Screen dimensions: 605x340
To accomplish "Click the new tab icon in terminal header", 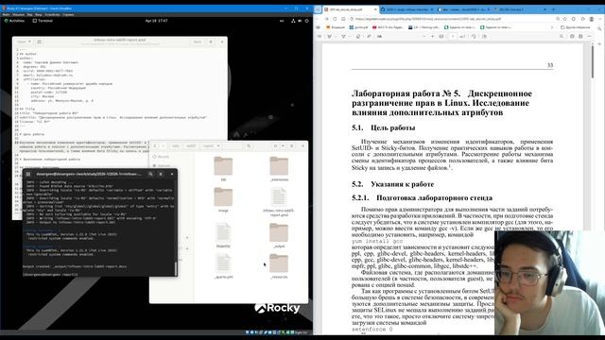I will point(28,174).
